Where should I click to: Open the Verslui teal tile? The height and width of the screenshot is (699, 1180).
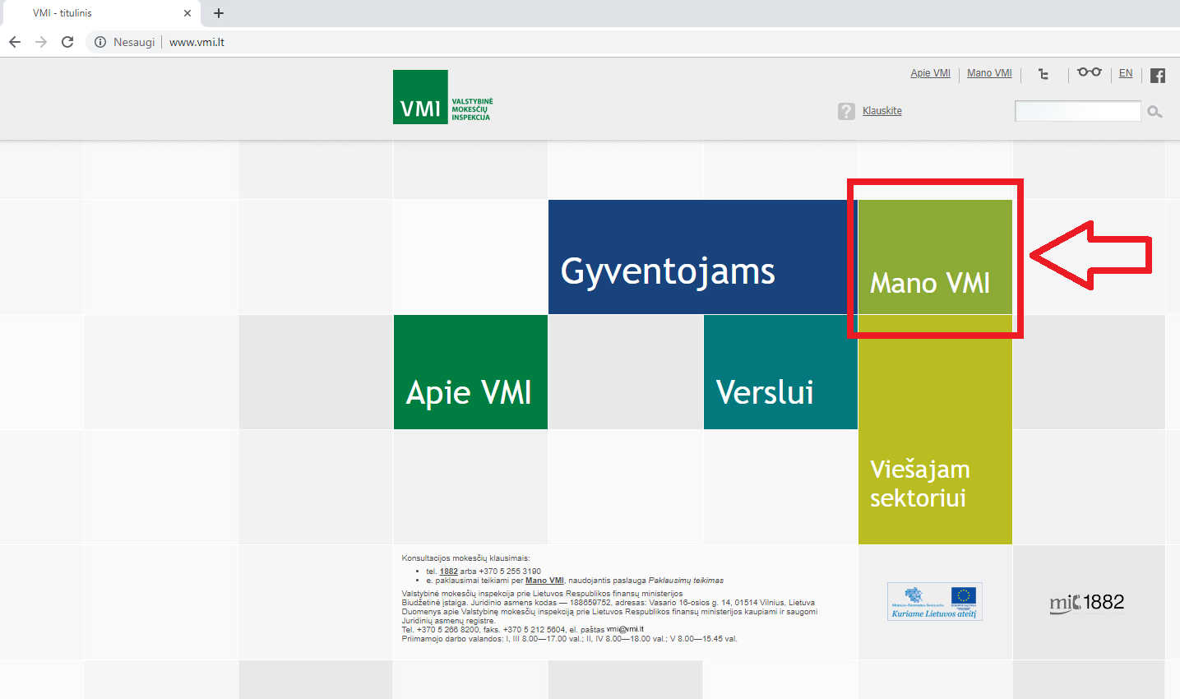[780, 372]
